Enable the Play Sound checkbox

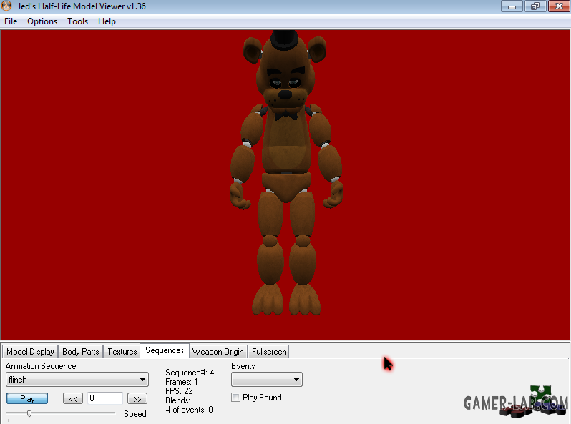(x=235, y=398)
